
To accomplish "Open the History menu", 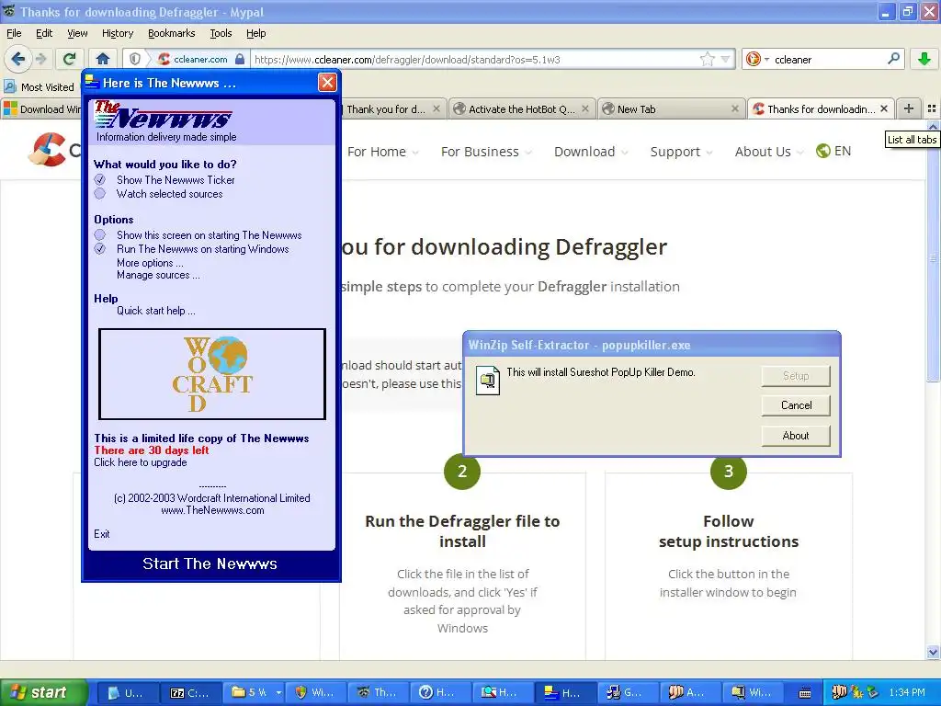I will pos(117,33).
